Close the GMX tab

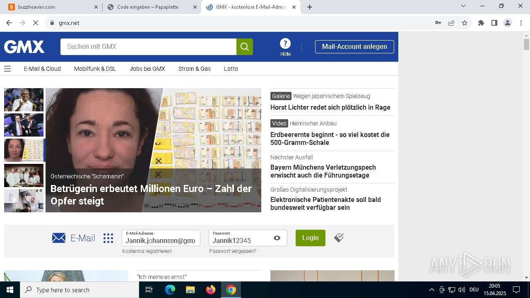tap(294, 7)
